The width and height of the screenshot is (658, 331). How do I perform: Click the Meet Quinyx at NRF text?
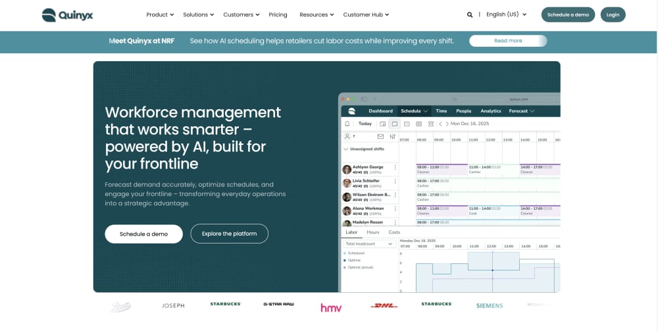[x=142, y=41]
